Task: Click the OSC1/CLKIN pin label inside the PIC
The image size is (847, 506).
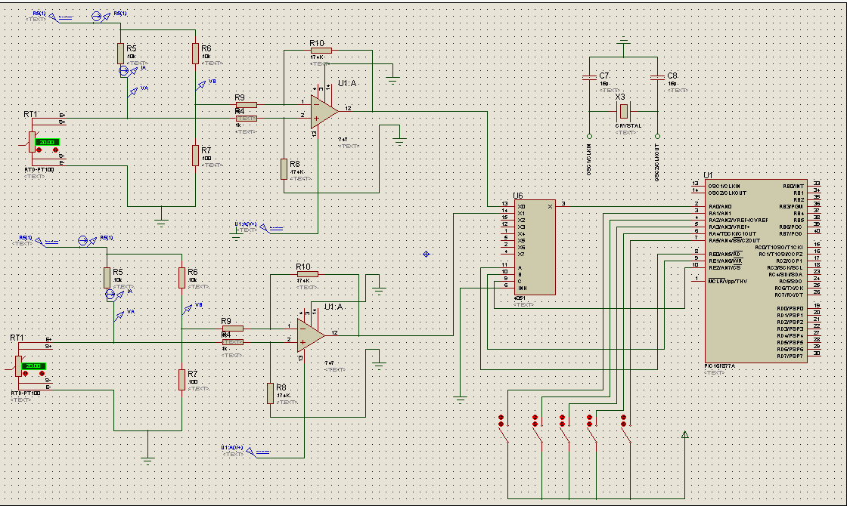Action: (724, 186)
